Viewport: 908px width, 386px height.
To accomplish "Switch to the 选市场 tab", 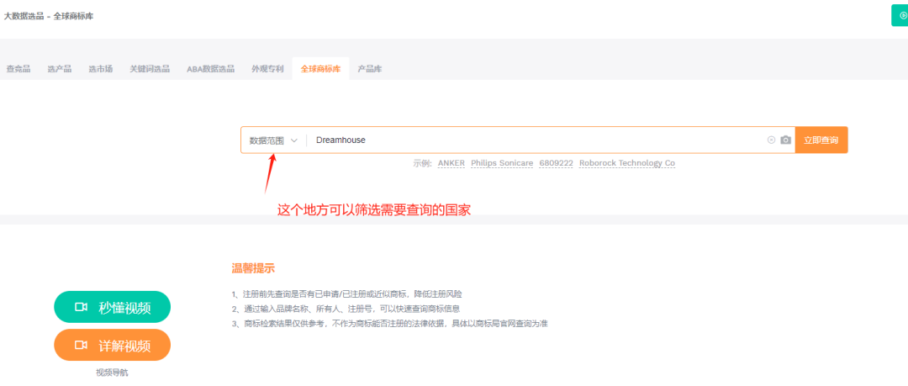I will click(101, 69).
